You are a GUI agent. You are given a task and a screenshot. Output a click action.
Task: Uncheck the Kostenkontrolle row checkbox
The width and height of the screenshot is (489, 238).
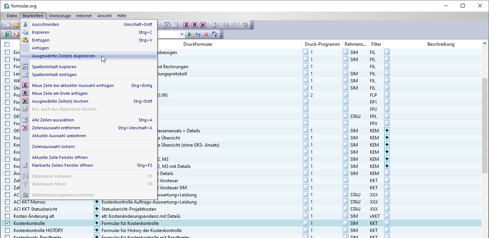pos(7,223)
